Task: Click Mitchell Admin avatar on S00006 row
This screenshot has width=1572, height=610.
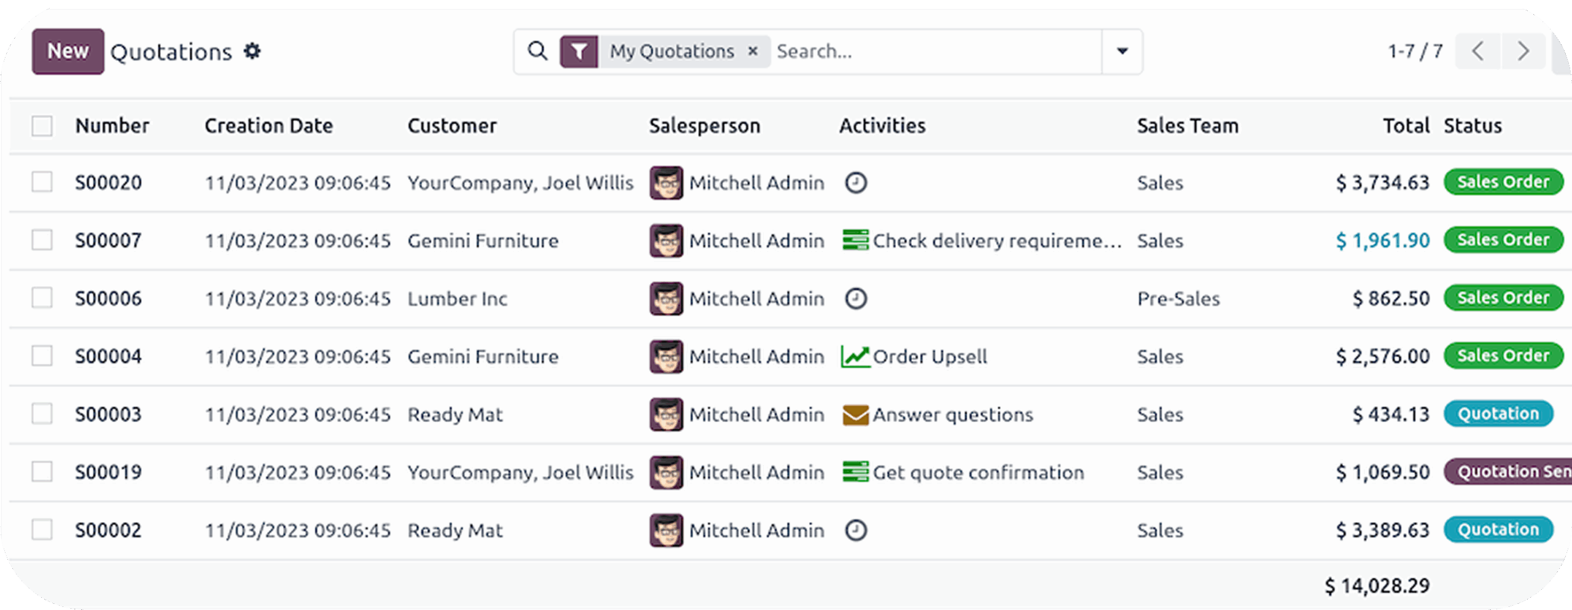Action: (x=666, y=299)
